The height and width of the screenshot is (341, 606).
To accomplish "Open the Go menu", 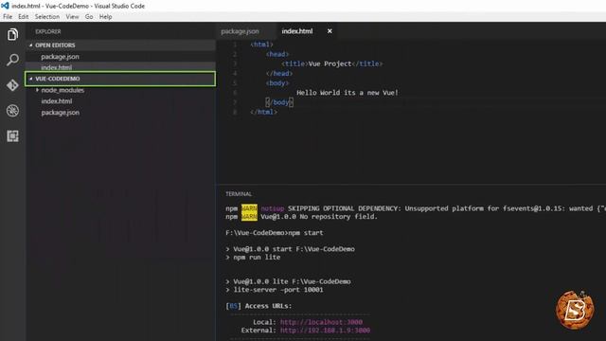I will 89,17.
